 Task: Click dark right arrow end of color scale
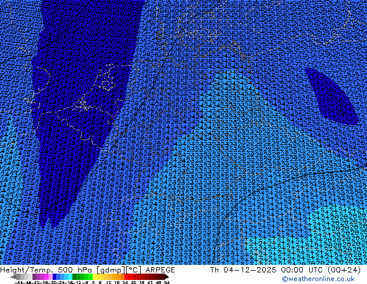click(167, 277)
